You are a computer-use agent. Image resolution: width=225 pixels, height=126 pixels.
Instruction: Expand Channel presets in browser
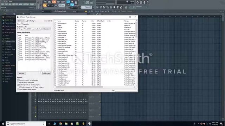click(9, 29)
